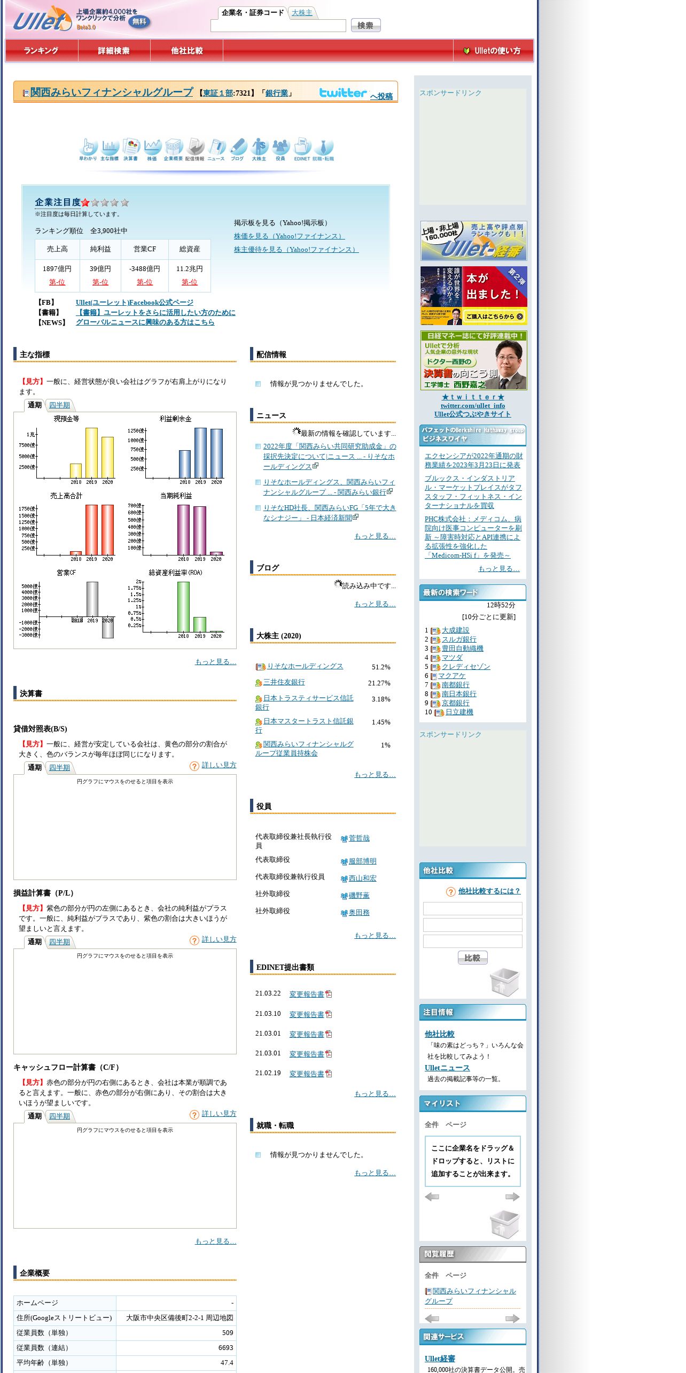Focus the third 他社比較 input box
Image resolution: width=686 pixels, height=1373 pixels.
coord(473,941)
